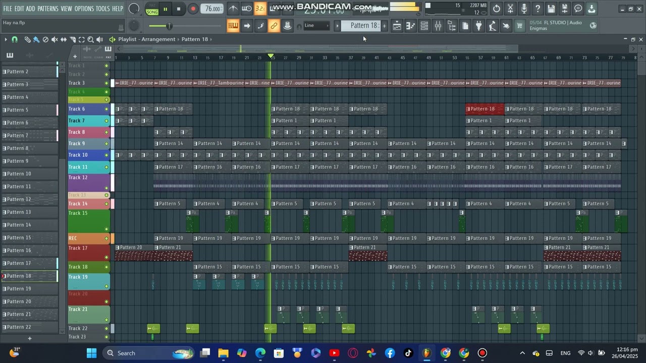Expand the Pattern 18 breadcrumb arrow
The height and width of the screenshot is (363, 646).
[x=210, y=39]
